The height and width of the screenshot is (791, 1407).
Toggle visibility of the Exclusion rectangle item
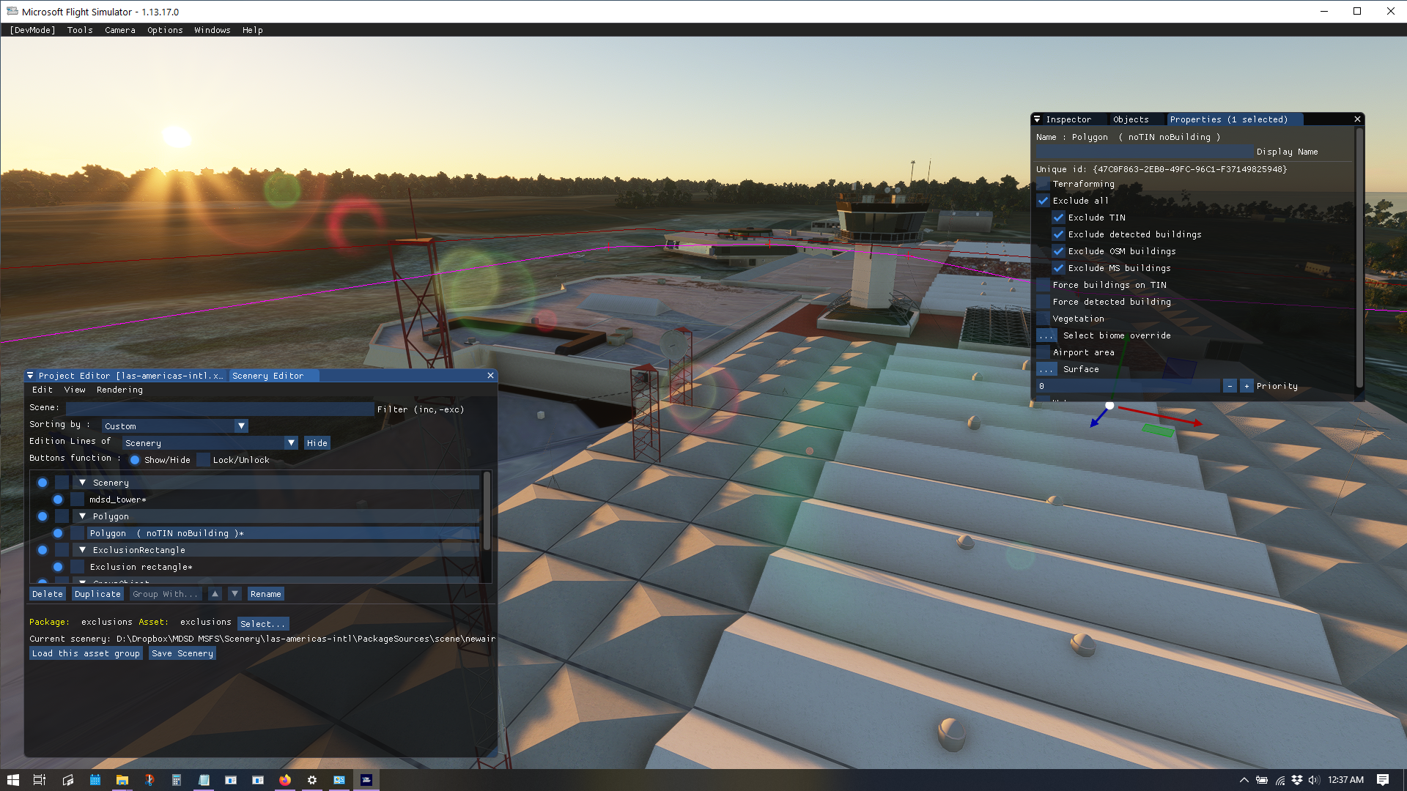(x=58, y=567)
